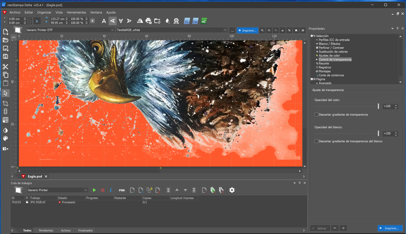Click the Opacidad del color slider

tap(347, 106)
